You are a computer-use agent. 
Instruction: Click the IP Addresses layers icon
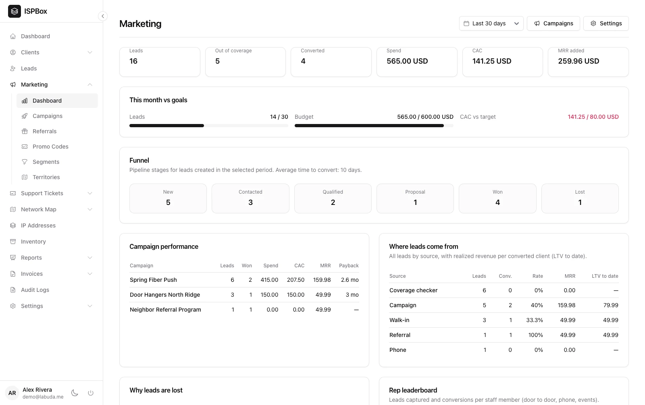13,225
